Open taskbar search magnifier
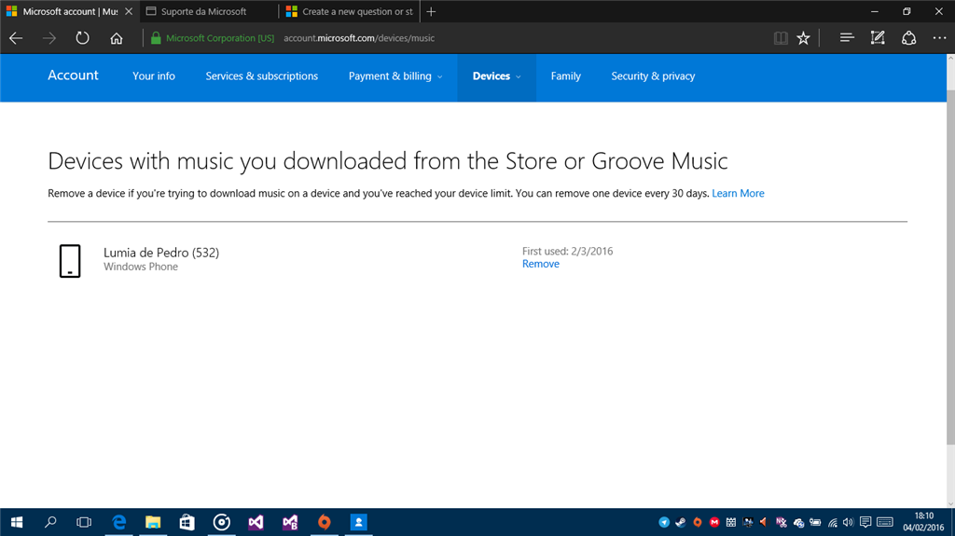The image size is (955, 536). (x=50, y=522)
